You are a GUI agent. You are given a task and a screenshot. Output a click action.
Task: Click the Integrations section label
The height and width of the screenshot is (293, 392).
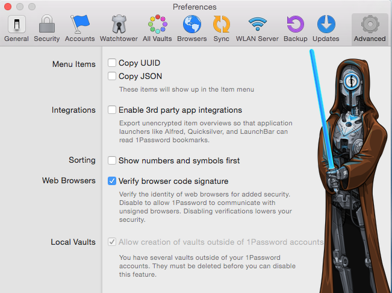click(x=73, y=110)
